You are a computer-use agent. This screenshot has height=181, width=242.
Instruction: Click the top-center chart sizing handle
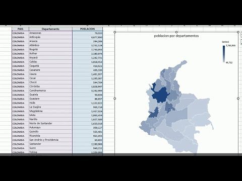coord(176,32)
